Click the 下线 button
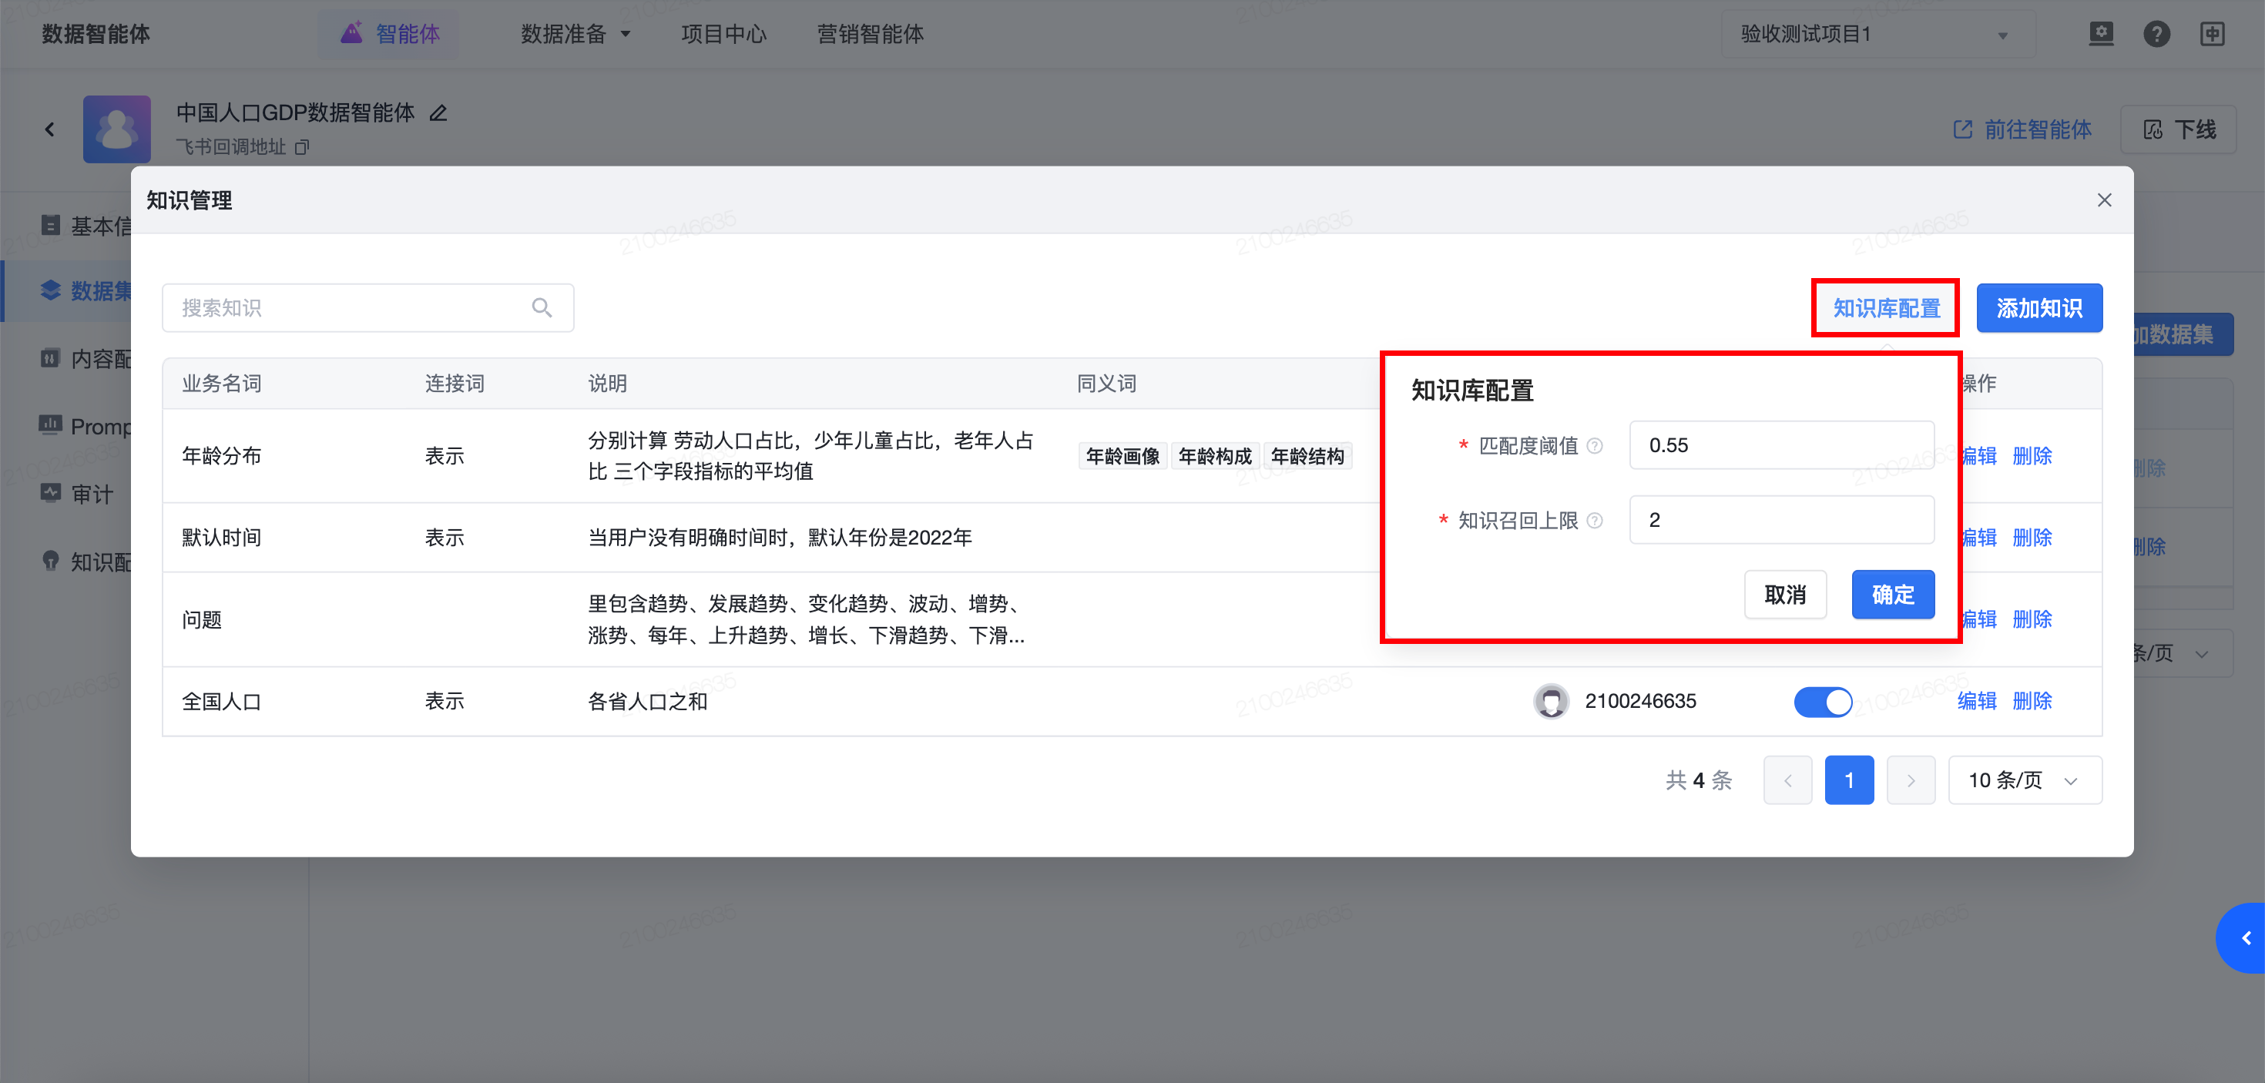The height and width of the screenshot is (1083, 2265). [2179, 129]
